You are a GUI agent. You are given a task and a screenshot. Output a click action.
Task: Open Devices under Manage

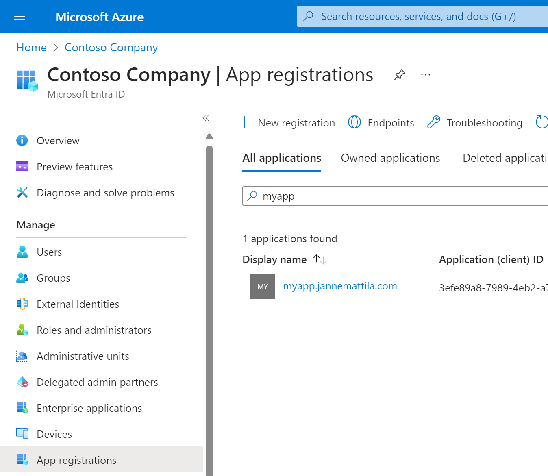tap(54, 434)
